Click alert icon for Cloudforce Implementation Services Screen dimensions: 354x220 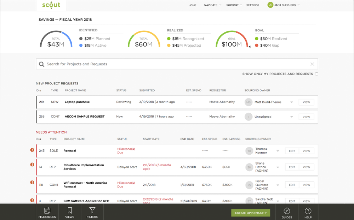tap(32, 165)
